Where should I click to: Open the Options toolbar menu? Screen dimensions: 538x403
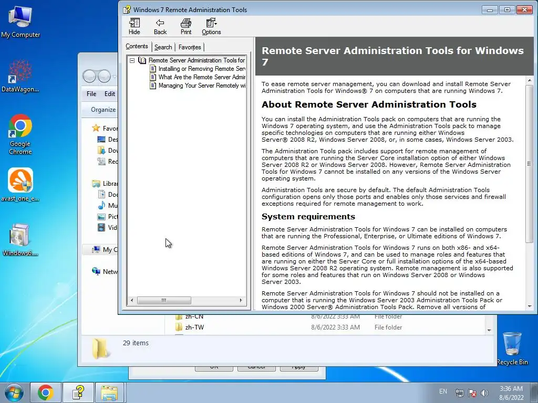click(211, 26)
